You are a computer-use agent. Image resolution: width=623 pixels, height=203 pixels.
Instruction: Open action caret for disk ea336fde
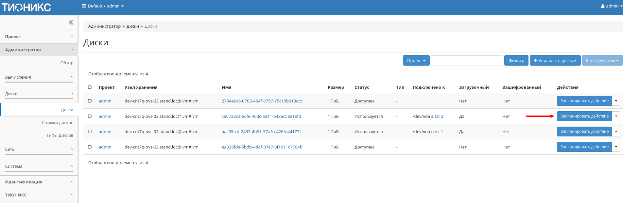pos(616,147)
